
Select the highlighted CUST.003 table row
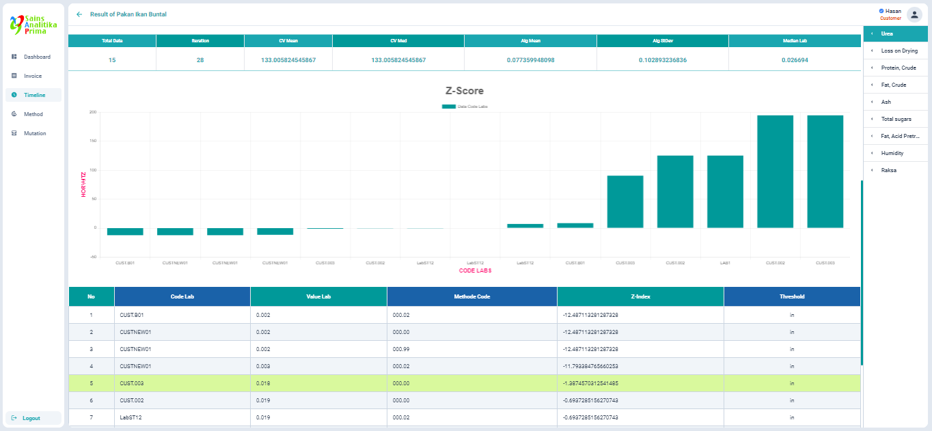465,383
